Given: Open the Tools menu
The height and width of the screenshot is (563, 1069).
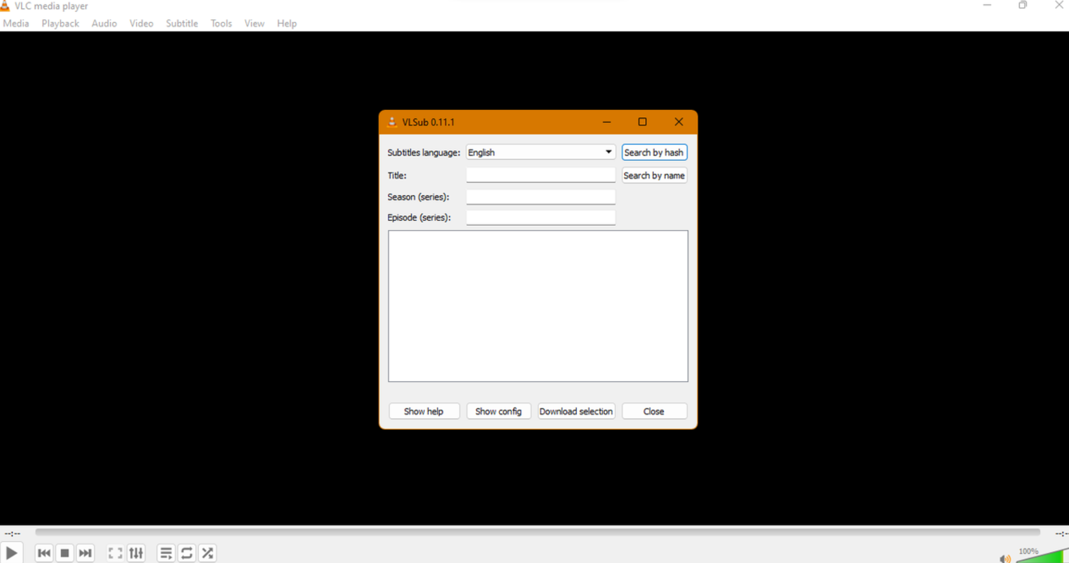Looking at the screenshot, I should click(221, 23).
